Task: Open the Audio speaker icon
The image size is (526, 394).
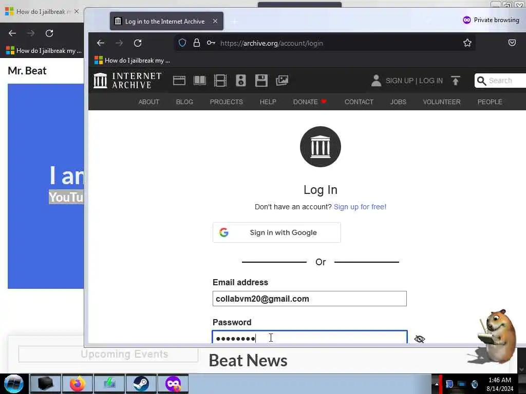Action: pos(240,81)
